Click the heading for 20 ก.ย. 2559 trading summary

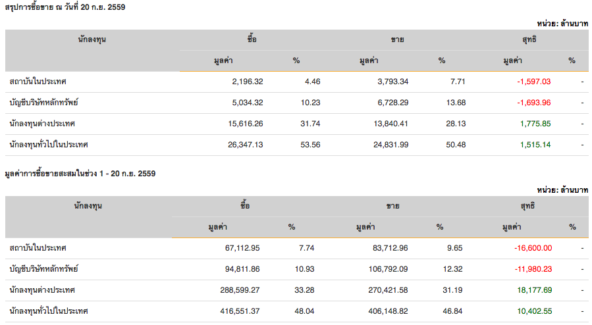(64, 7)
